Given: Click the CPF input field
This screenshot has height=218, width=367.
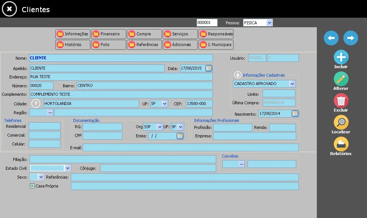Looking at the screenshot, I should point(103,136).
